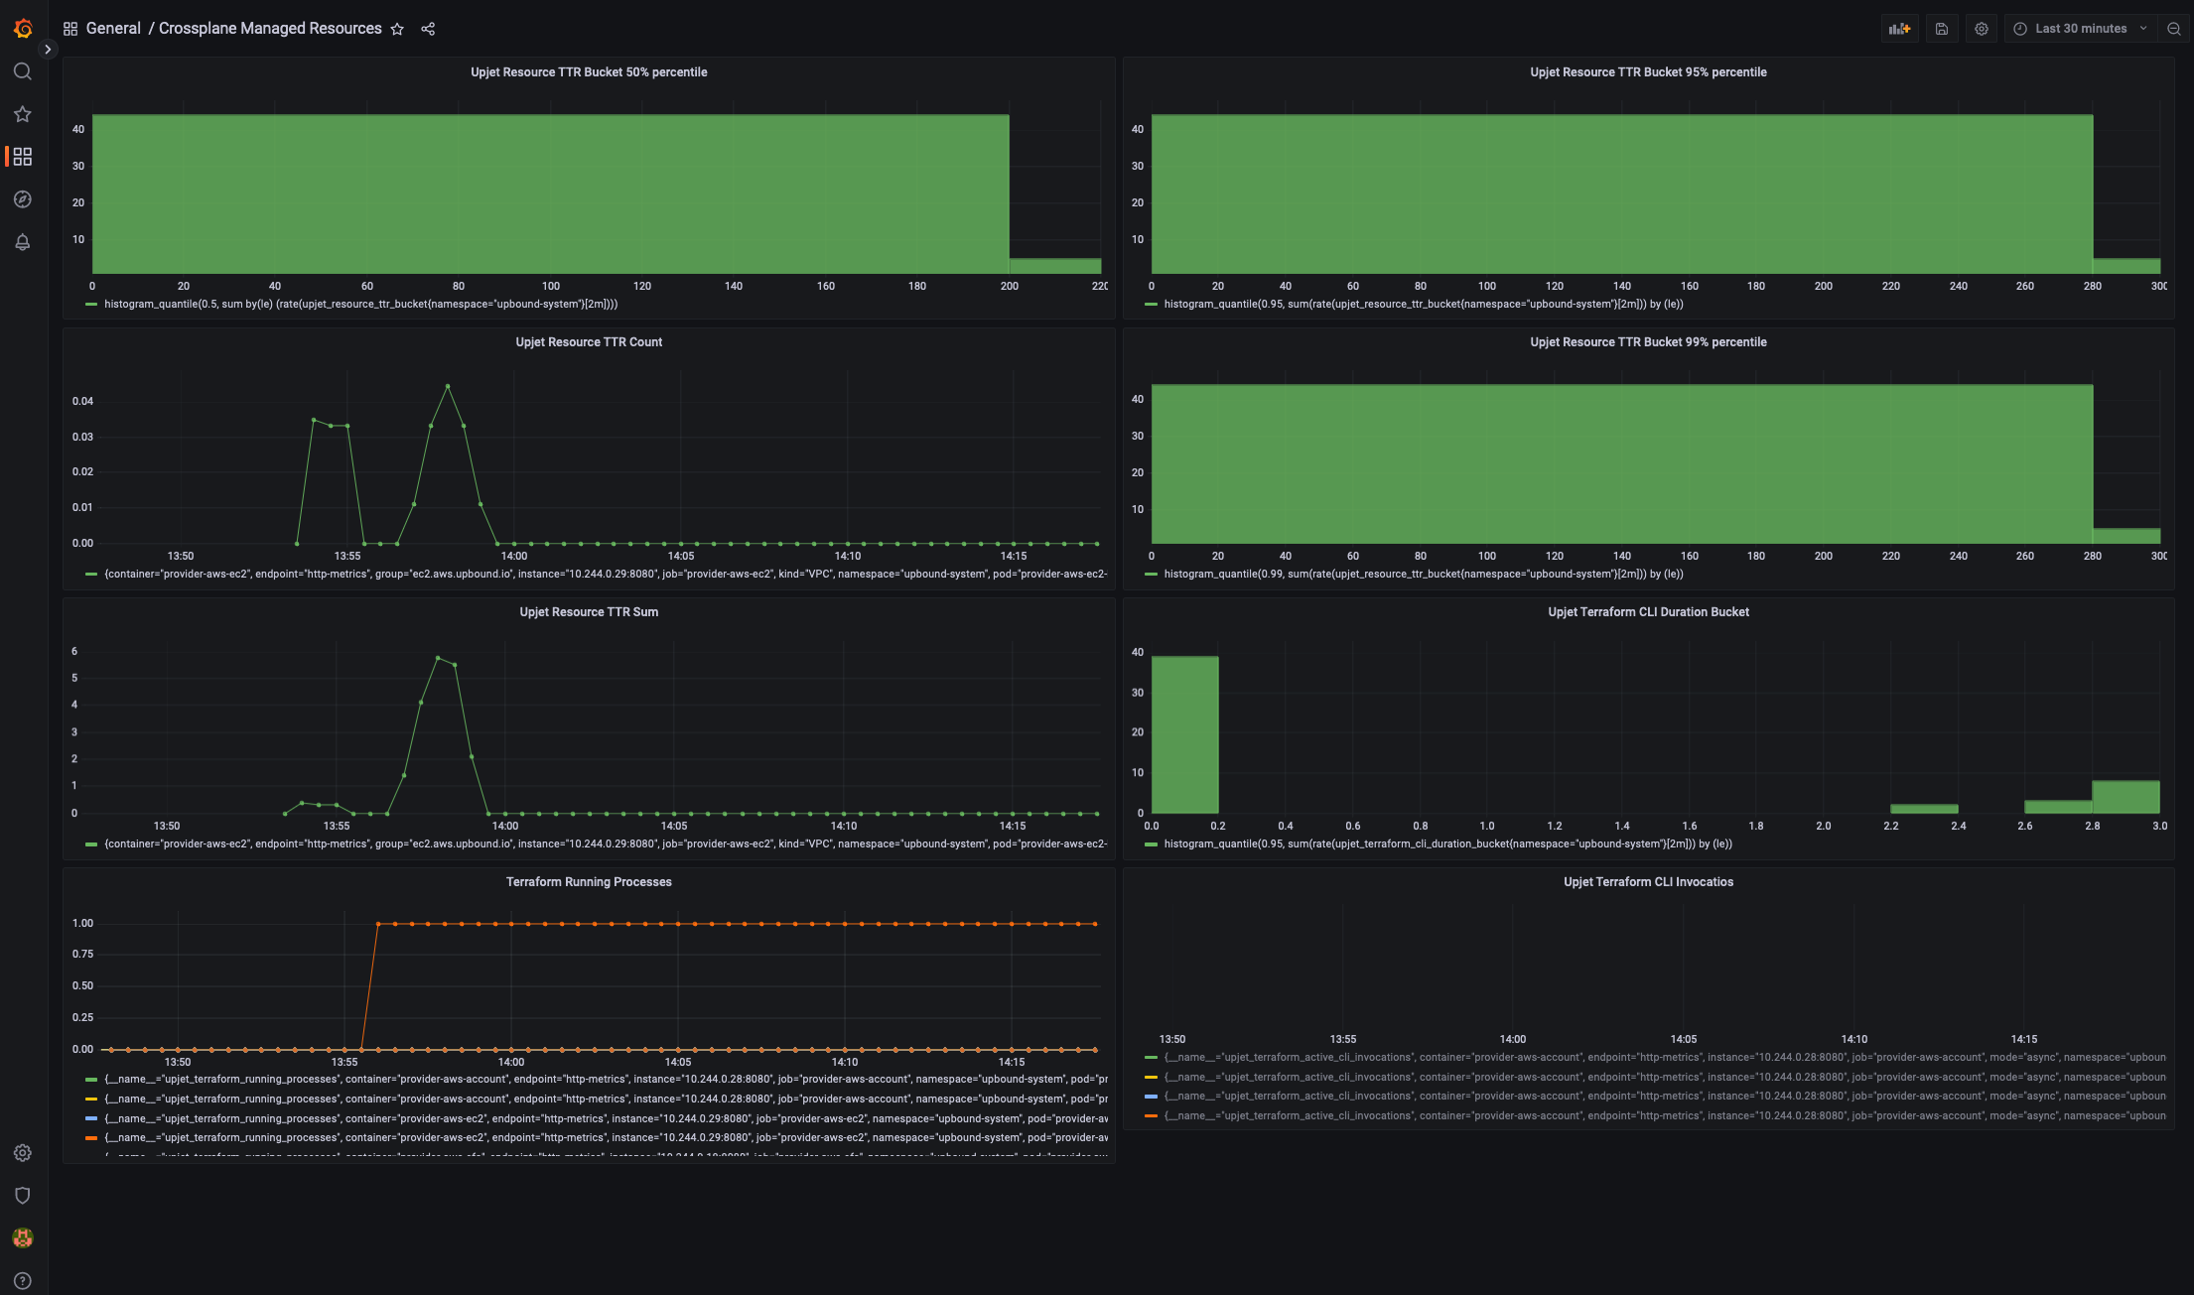Open Upjet Resource TTR Sum panel menu
The width and height of the screenshot is (2194, 1295).
(x=589, y=612)
